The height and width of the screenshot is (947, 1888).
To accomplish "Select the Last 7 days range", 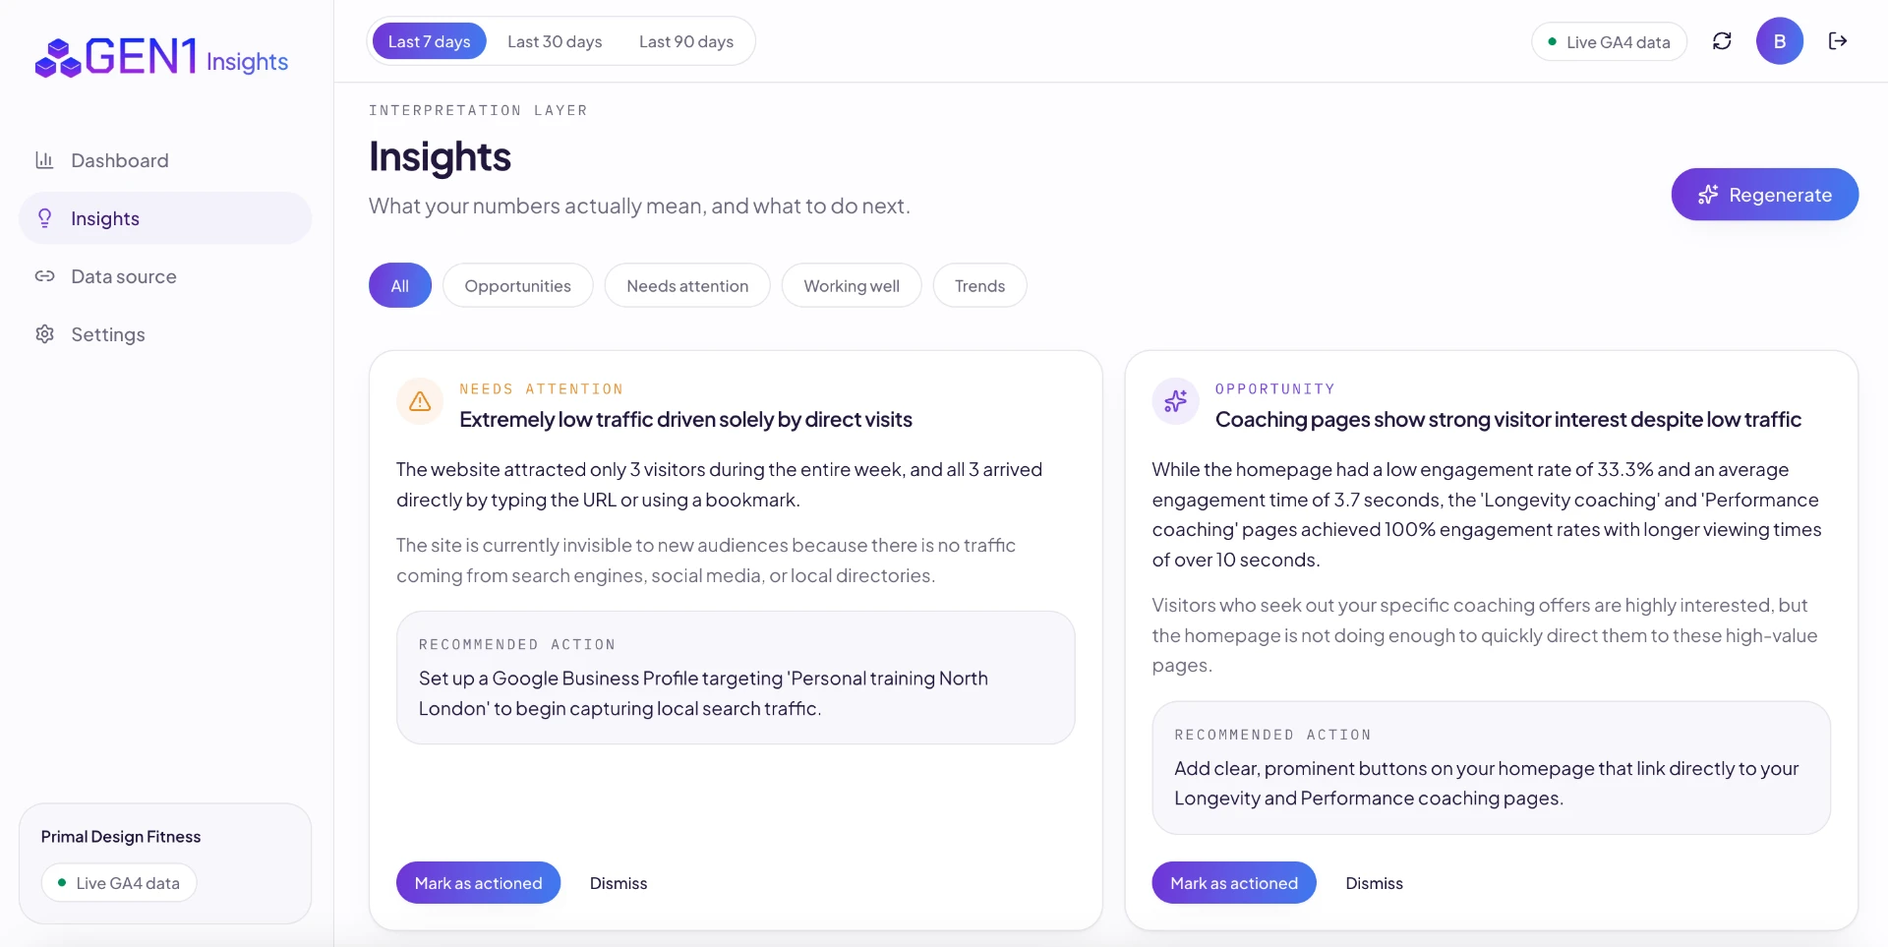I will coord(430,41).
